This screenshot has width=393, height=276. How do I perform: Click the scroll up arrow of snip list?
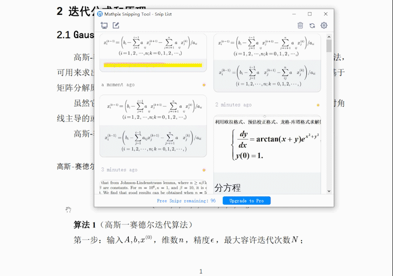point(329,37)
